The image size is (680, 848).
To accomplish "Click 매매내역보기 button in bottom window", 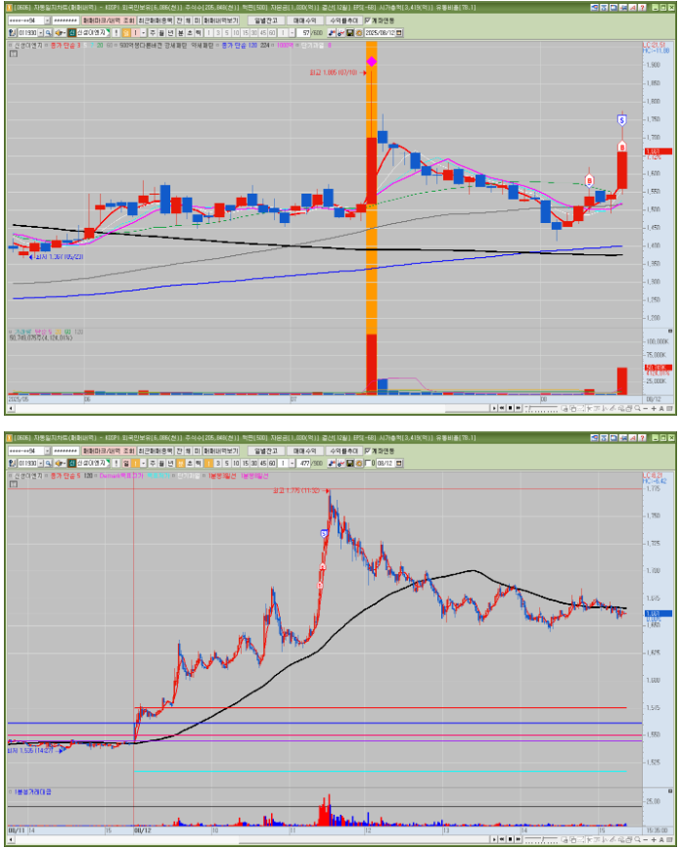I will coord(221,451).
